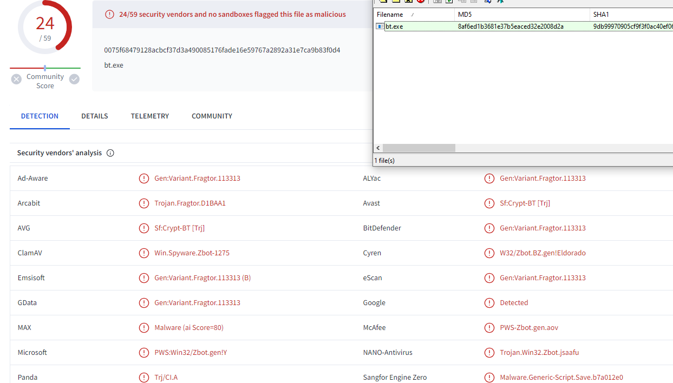Click the GData vendor name
Image resolution: width=673 pixels, height=383 pixels.
(27, 303)
